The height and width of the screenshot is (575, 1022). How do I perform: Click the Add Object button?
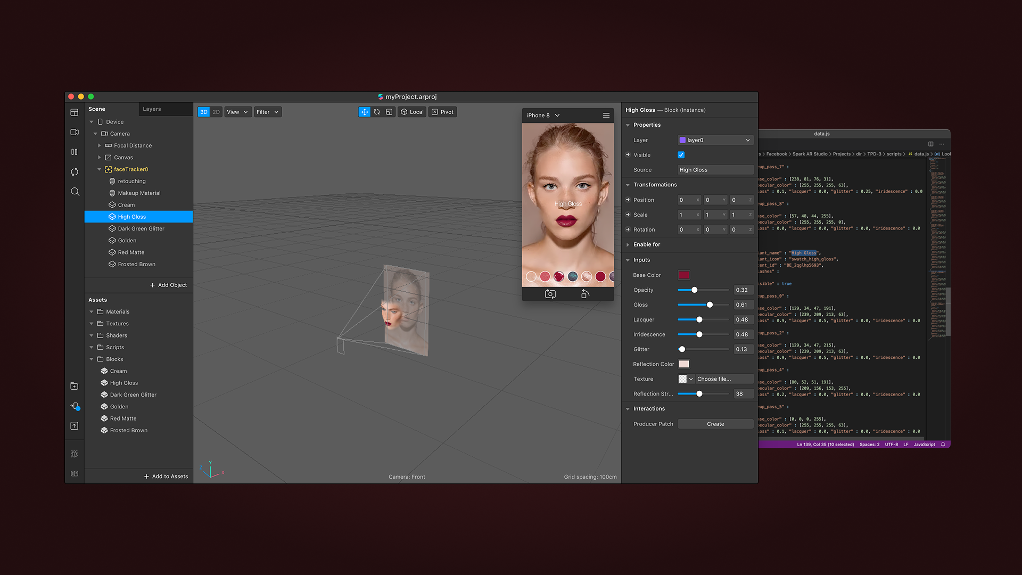(x=168, y=285)
